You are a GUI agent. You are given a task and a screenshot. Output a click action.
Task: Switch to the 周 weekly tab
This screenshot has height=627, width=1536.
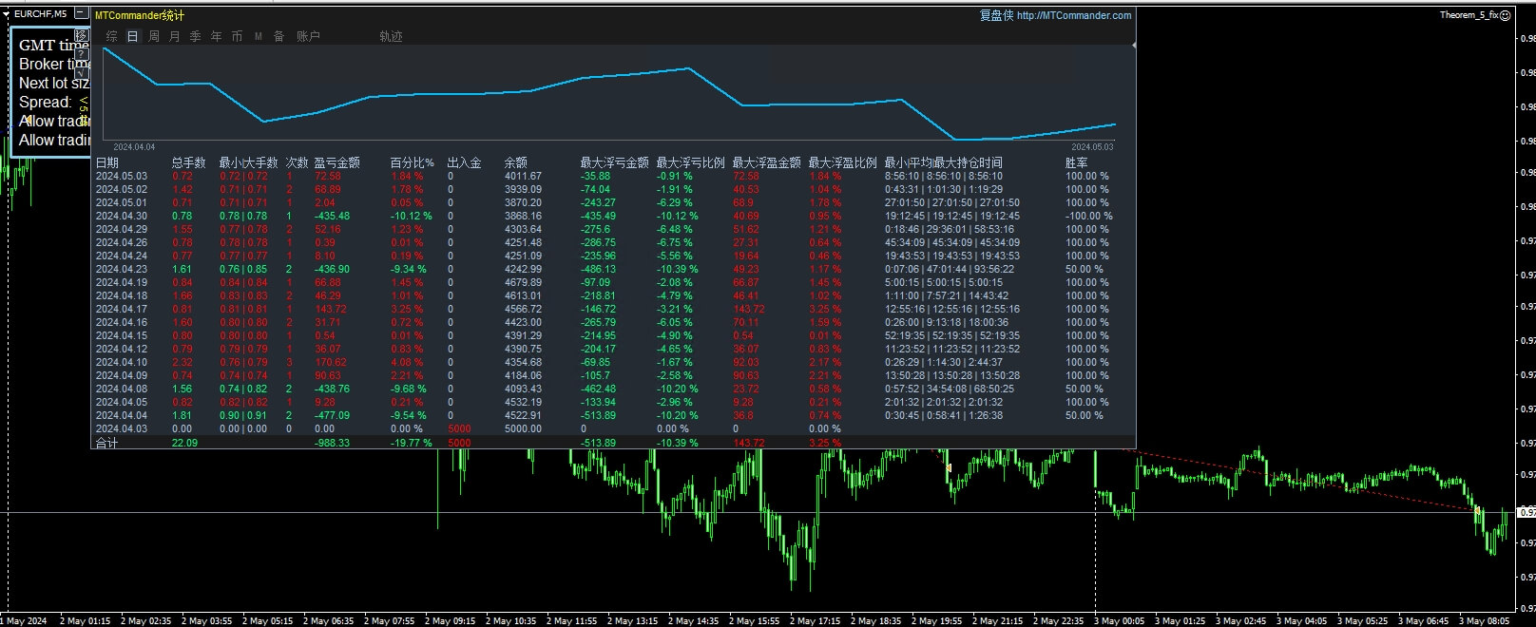click(x=154, y=36)
